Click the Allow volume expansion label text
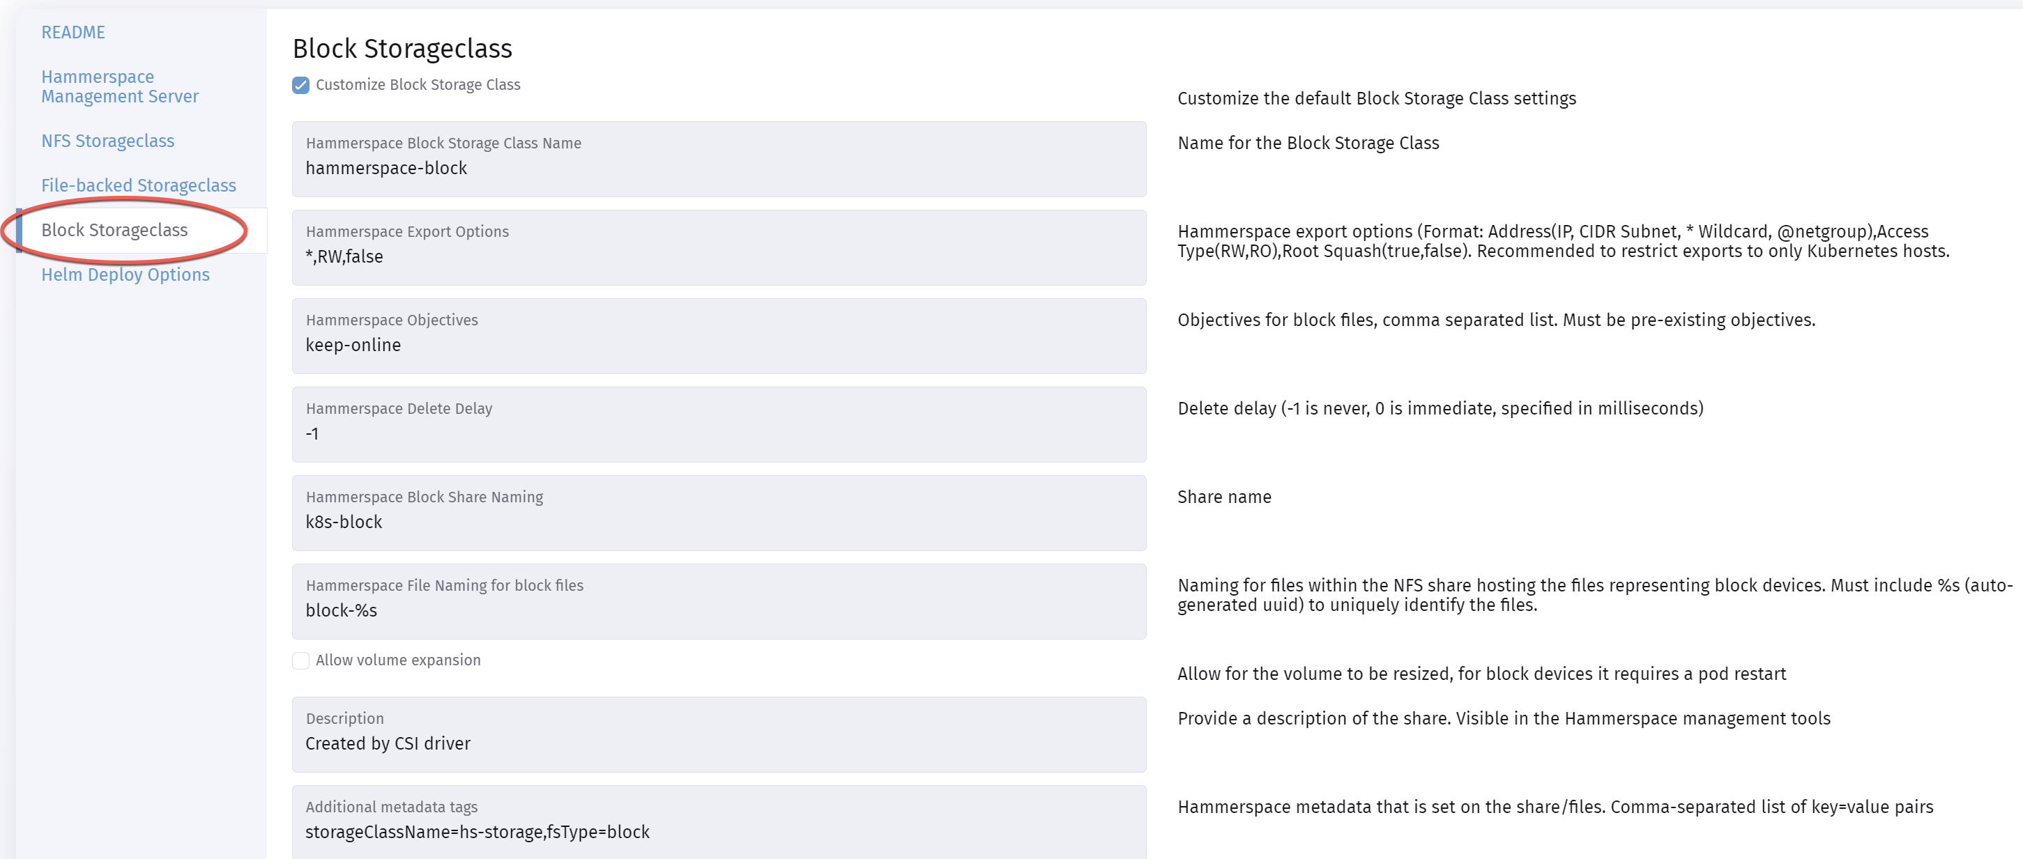Image resolution: width=2023 pixels, height=859 pixels. click(x=398, y=660)
